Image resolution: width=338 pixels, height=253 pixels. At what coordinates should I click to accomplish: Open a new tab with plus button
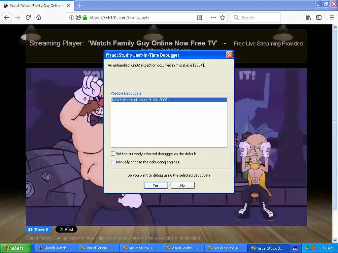[80, 5]
